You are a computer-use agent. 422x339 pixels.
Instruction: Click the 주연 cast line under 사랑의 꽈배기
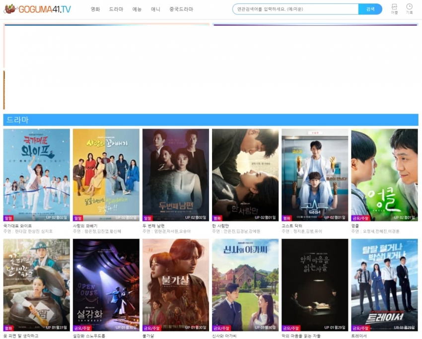[x=97, y=231]
